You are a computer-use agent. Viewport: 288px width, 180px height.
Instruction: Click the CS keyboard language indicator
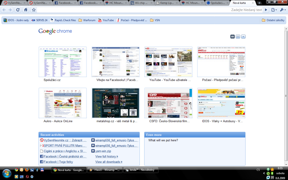click(258, 170)
